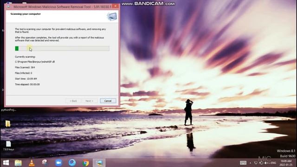297x167 pixels.
Task: Launch VLC media player from taskbar
Action: coord(32,163)
